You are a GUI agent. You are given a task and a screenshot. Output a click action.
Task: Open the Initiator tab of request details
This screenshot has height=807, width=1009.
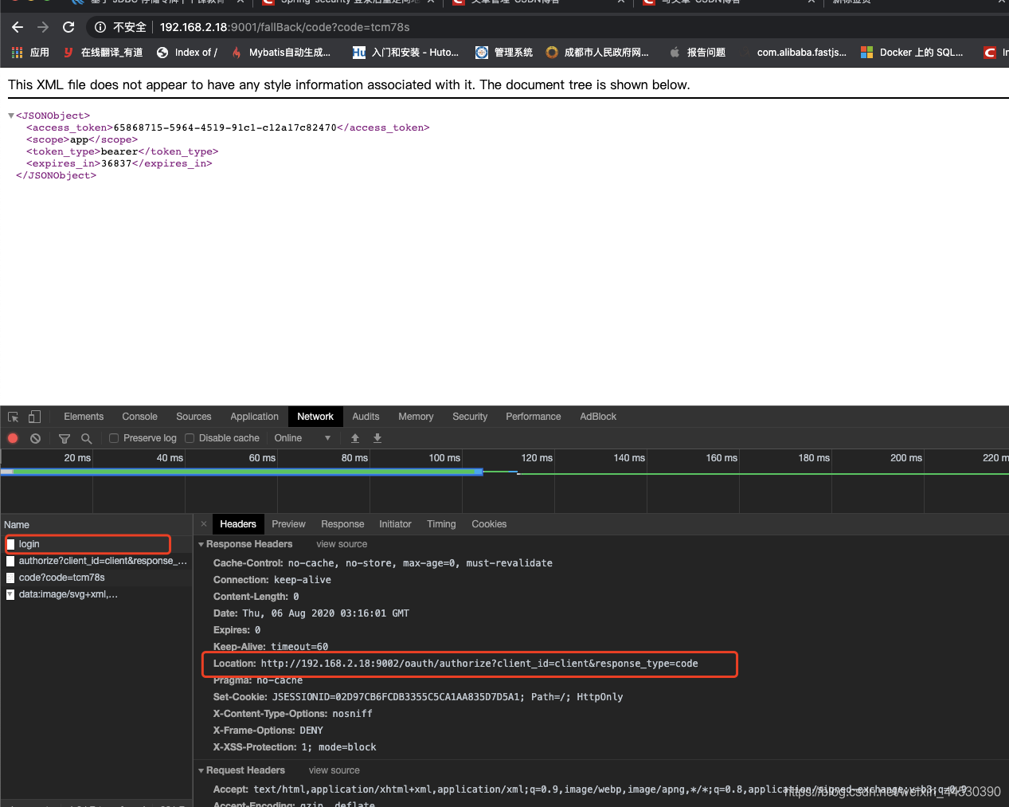point(395,524)
